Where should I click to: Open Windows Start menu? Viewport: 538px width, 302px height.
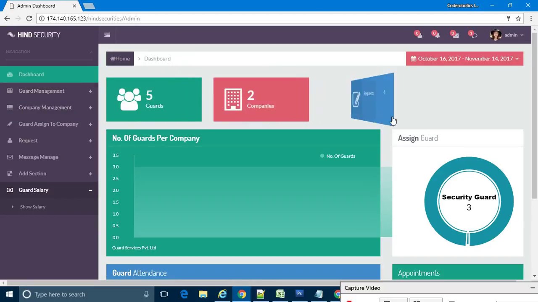pos(9,294)
